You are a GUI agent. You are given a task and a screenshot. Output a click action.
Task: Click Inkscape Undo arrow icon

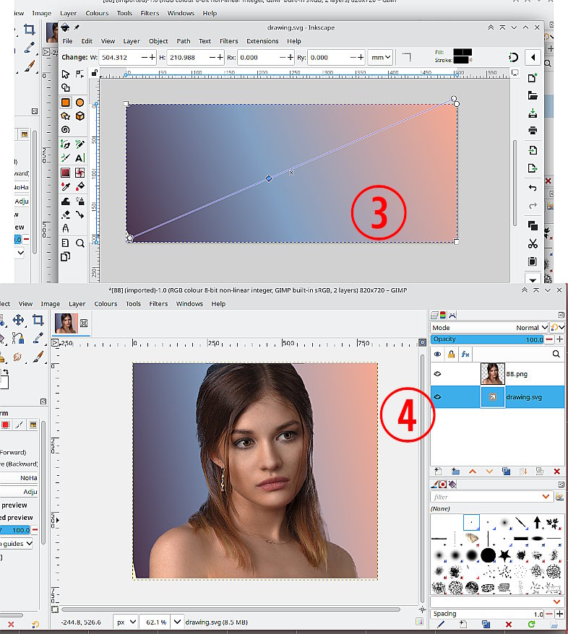533,188
